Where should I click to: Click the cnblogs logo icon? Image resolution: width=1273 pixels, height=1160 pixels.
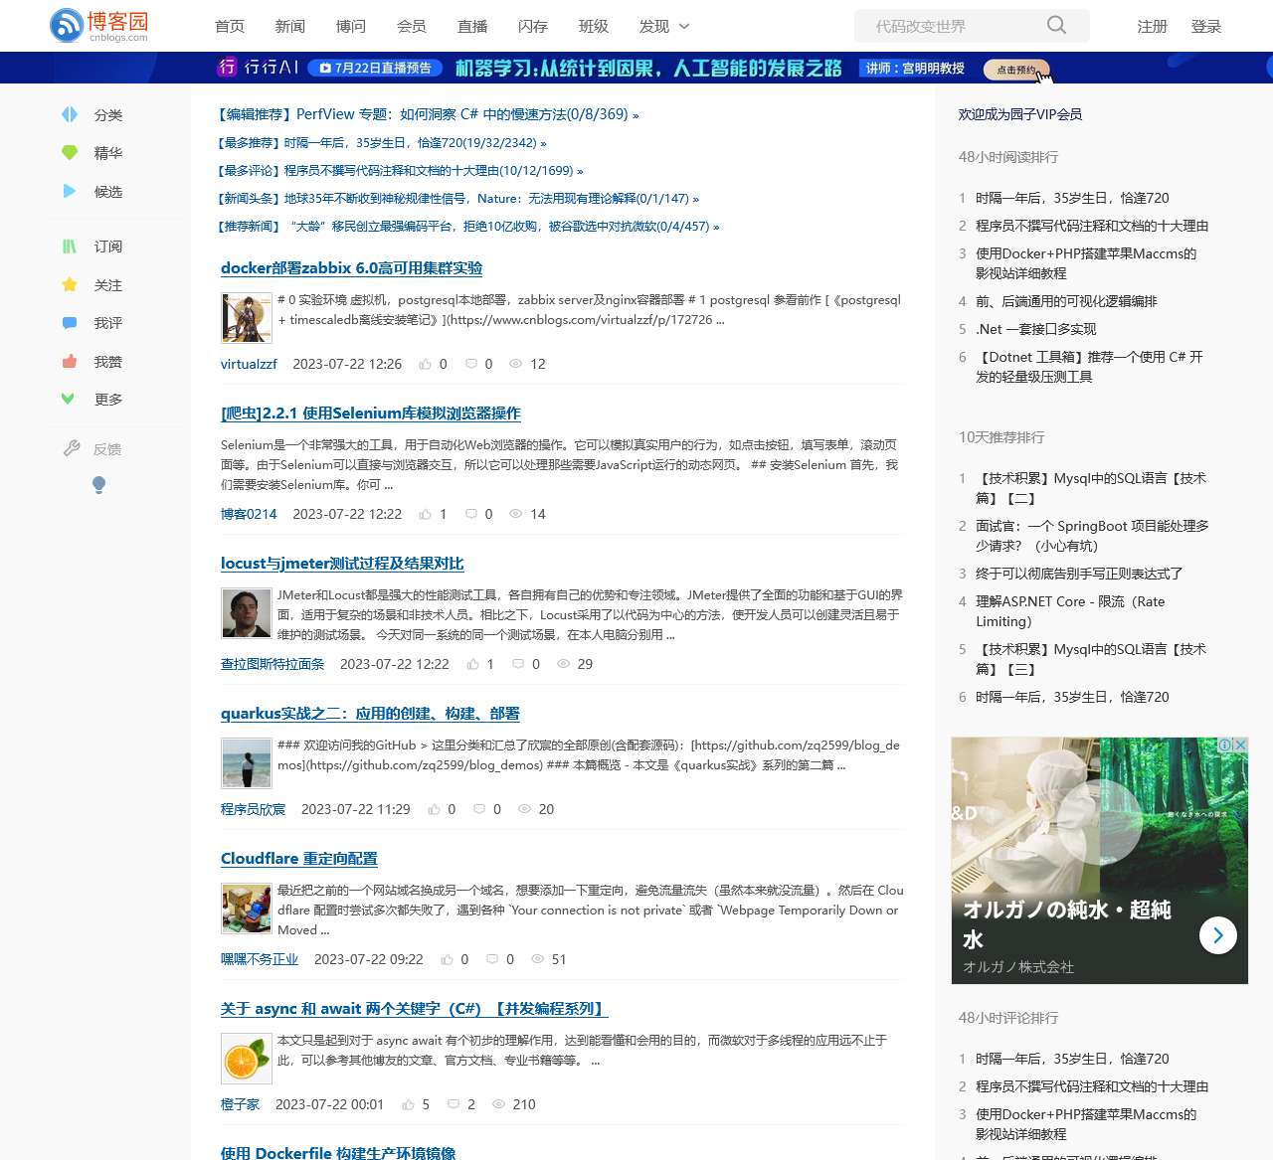(67, 26)
